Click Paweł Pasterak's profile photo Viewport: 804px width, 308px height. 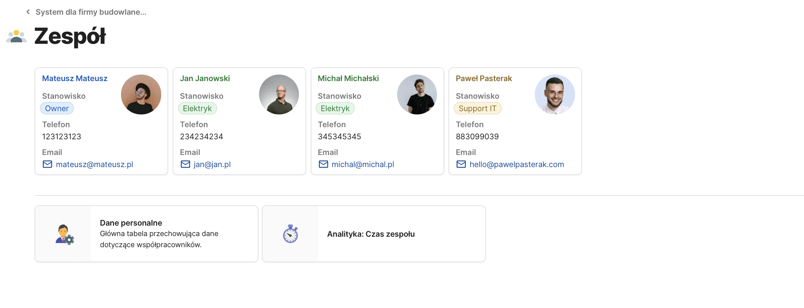tap(555, 94)
